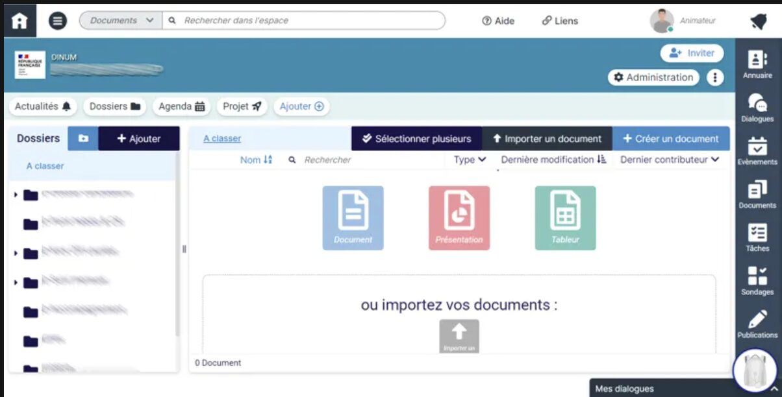Click the notification bell in top bar
Image resolution: width=782 pixels, height=397 pixels.
click(758, 21)
